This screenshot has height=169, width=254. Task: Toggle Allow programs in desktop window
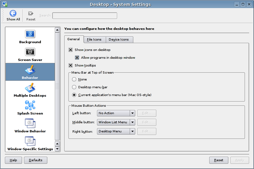tap(77, 57)
